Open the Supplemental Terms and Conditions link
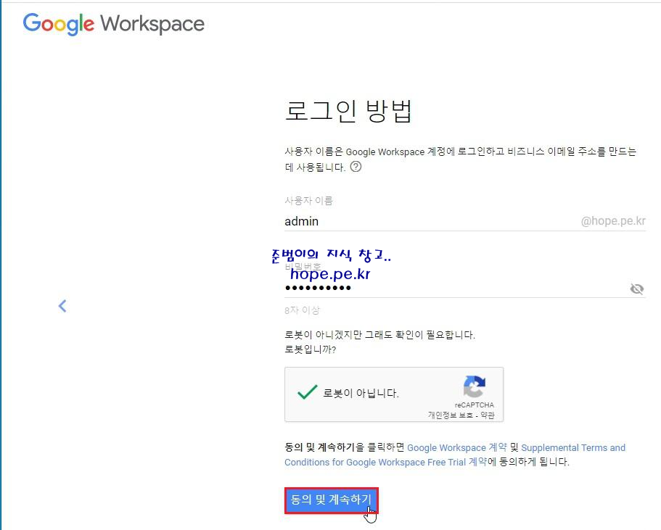 pos(455,455)
